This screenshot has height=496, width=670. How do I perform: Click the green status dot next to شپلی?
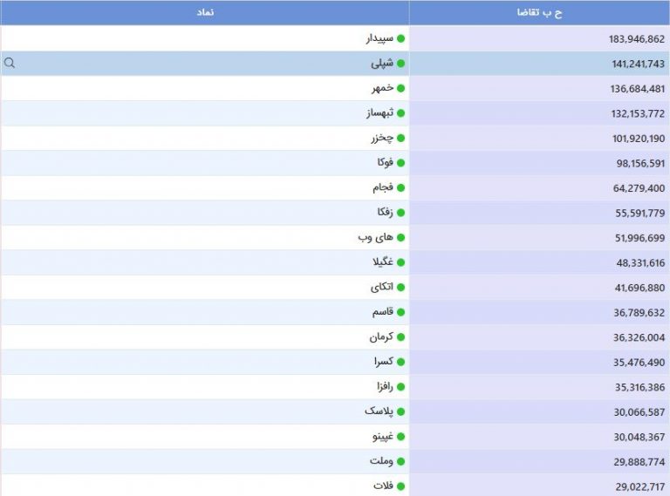pyautogui.click(x=400, y=63)
